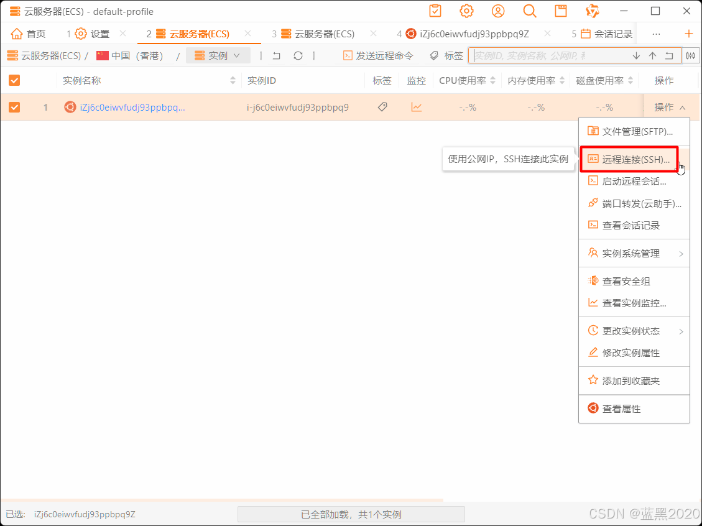Select 查看会话记录 menu item

point(634,225)
